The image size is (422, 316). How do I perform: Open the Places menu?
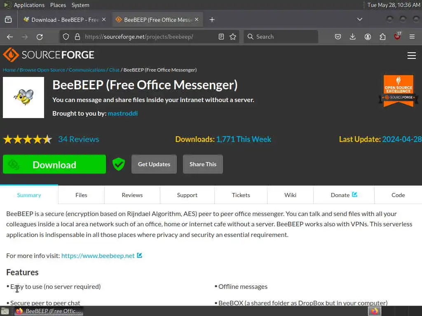pyautogui.click(x=58, y=5)
